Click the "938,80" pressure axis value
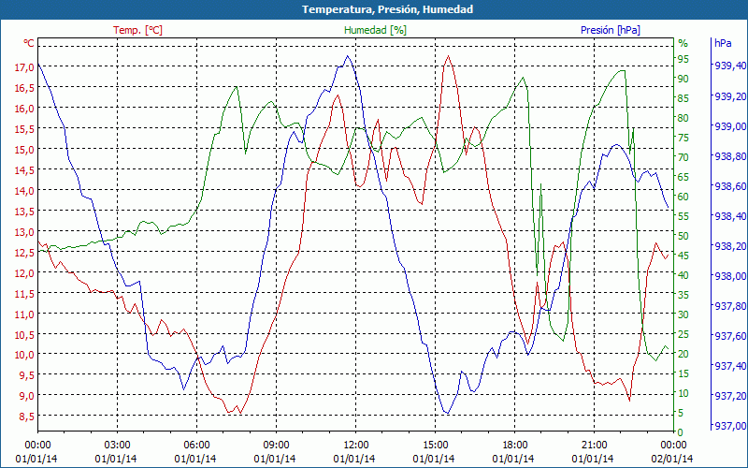Image resolution: width=748 pixels, height=468 pixels. point(730,156)
